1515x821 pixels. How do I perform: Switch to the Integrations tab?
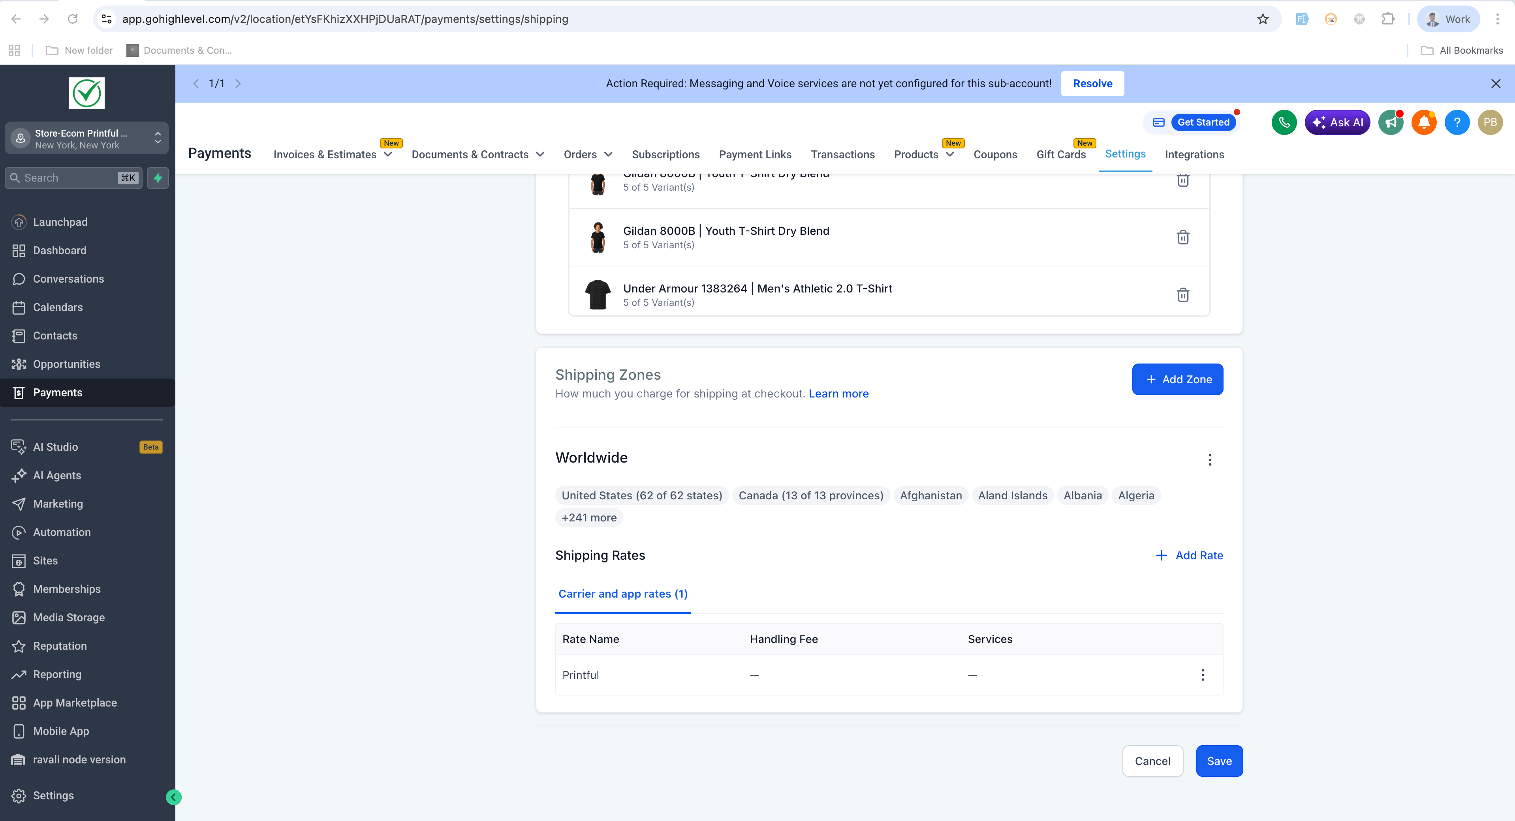point(1194,155)
